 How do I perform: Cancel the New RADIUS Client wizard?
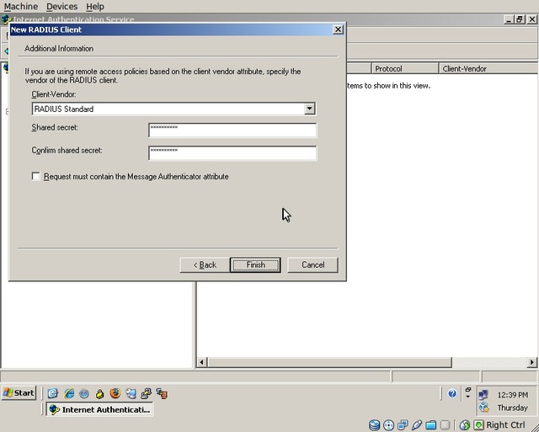[x=312, y=264]
